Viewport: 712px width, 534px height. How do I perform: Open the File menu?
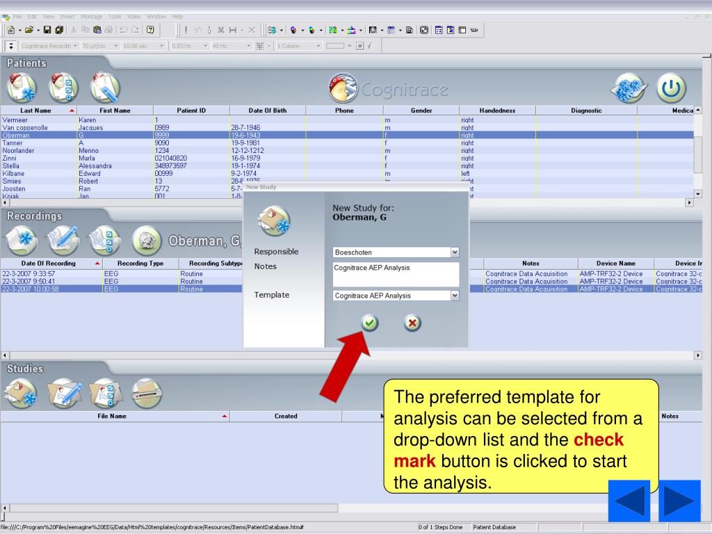pyautogui.click(x=17, y=17)
